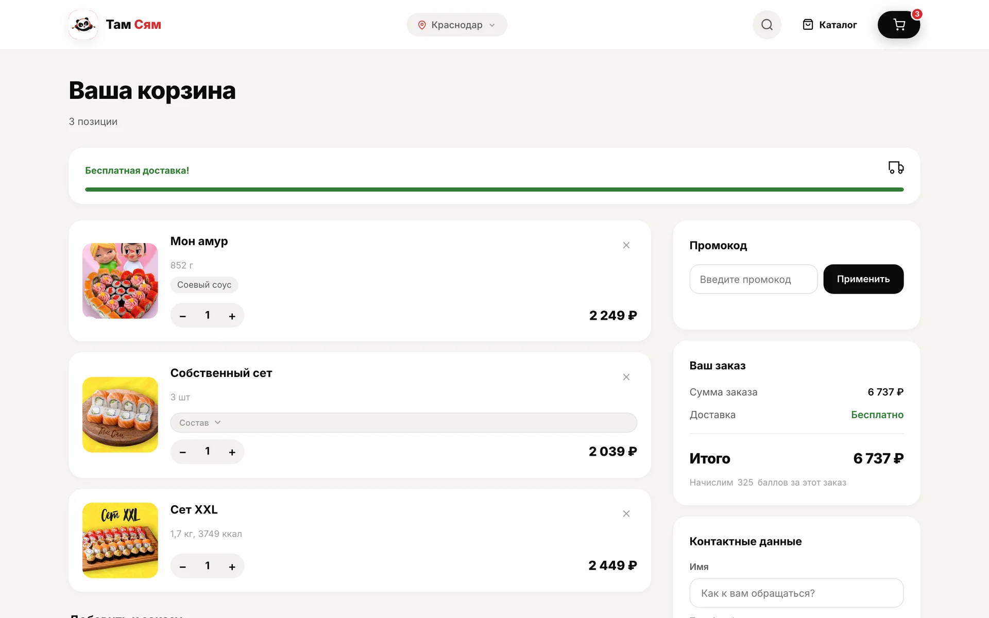
Task: Click the bonus points note with 325
Action: 768,483
